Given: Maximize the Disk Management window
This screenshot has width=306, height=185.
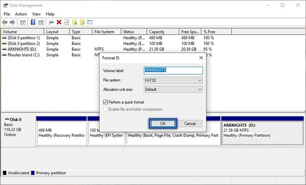Looking at the screenshot, I should [283, 5].
